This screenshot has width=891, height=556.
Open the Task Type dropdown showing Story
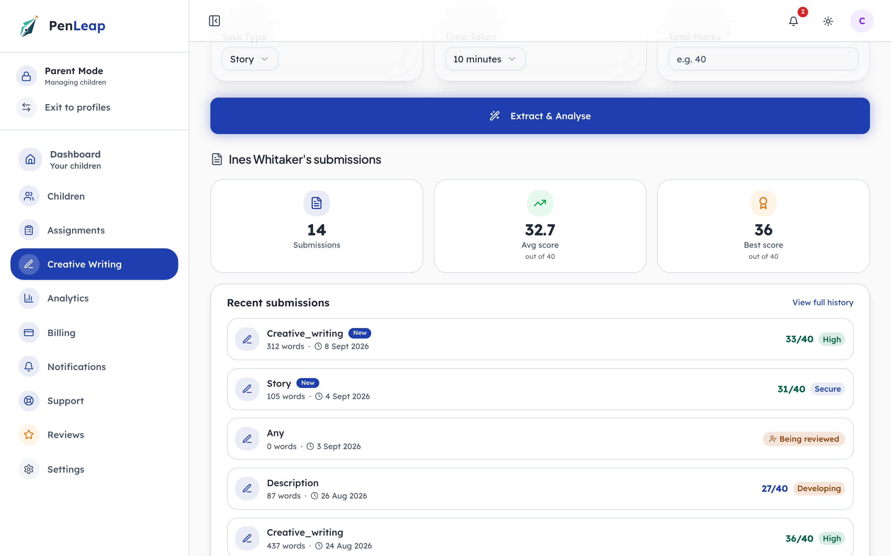pyautogui.click(x=250, y=59)
